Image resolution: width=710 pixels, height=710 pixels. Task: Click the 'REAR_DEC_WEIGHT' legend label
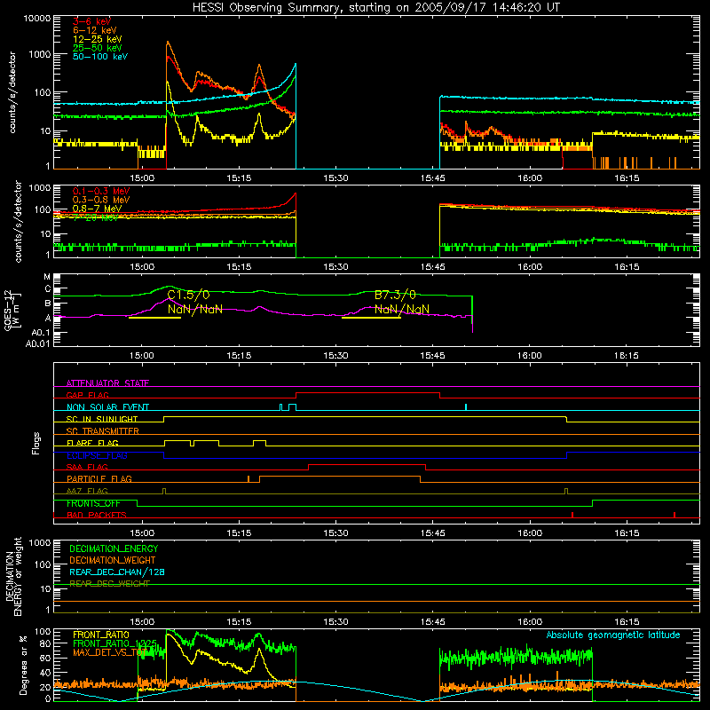(109, 584)
